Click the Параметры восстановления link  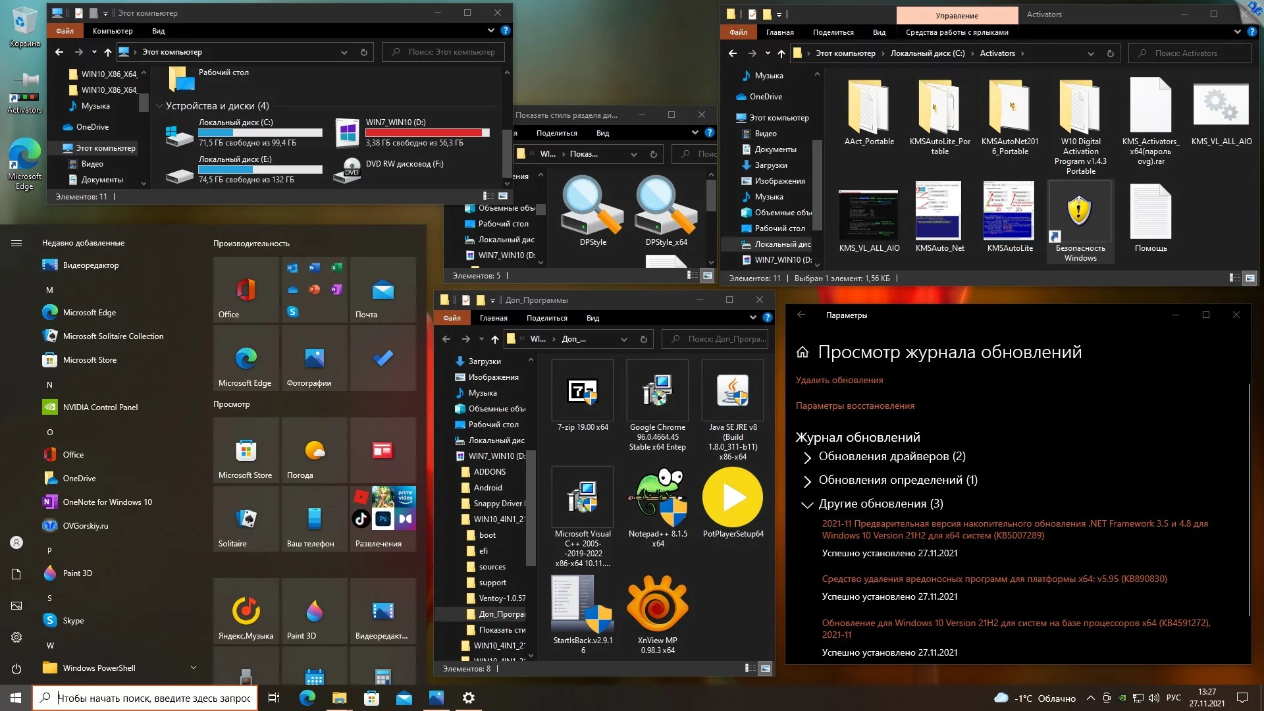coord(855,406)
